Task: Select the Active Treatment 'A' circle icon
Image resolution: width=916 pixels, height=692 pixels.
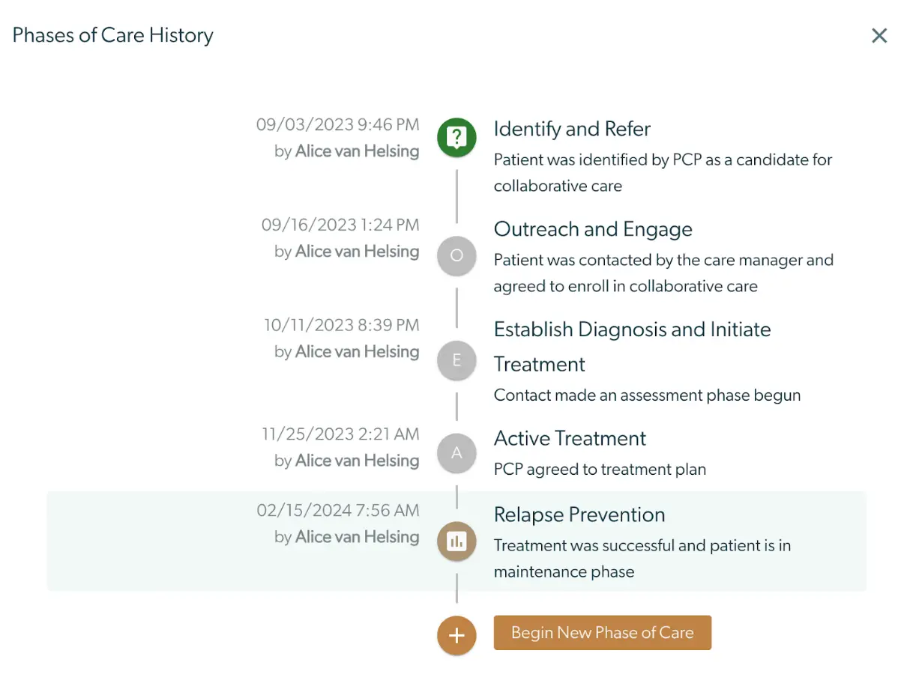Action: 457,453
